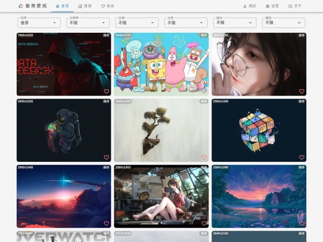The height and width of the screenshot is (242, 323).
Task: Like the Rubik's cube wallpaper
Action: [301, 158]
